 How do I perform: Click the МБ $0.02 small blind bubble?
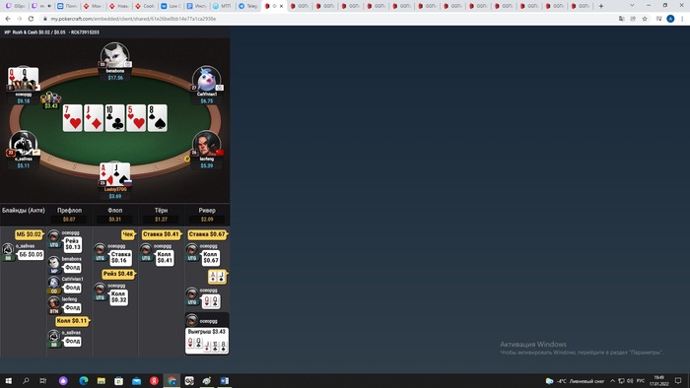[x=29, y=234]
